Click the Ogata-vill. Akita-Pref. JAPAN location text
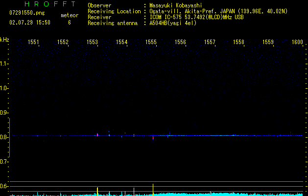The height and width of the screenshot is (196, 308). tap(218, 11)
